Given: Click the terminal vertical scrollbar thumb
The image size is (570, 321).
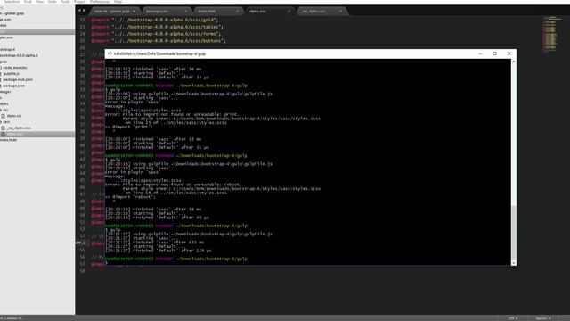Looking at the screenshot, I should [513, 233].
